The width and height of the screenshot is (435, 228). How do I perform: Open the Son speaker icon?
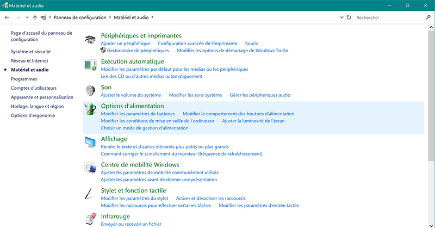91,90
